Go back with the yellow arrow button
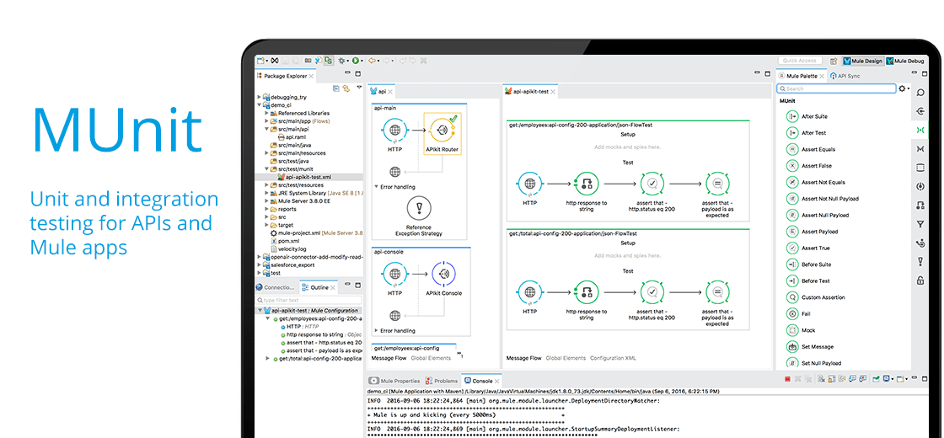Screen dimensions: 944x438 tap(372, 61)
